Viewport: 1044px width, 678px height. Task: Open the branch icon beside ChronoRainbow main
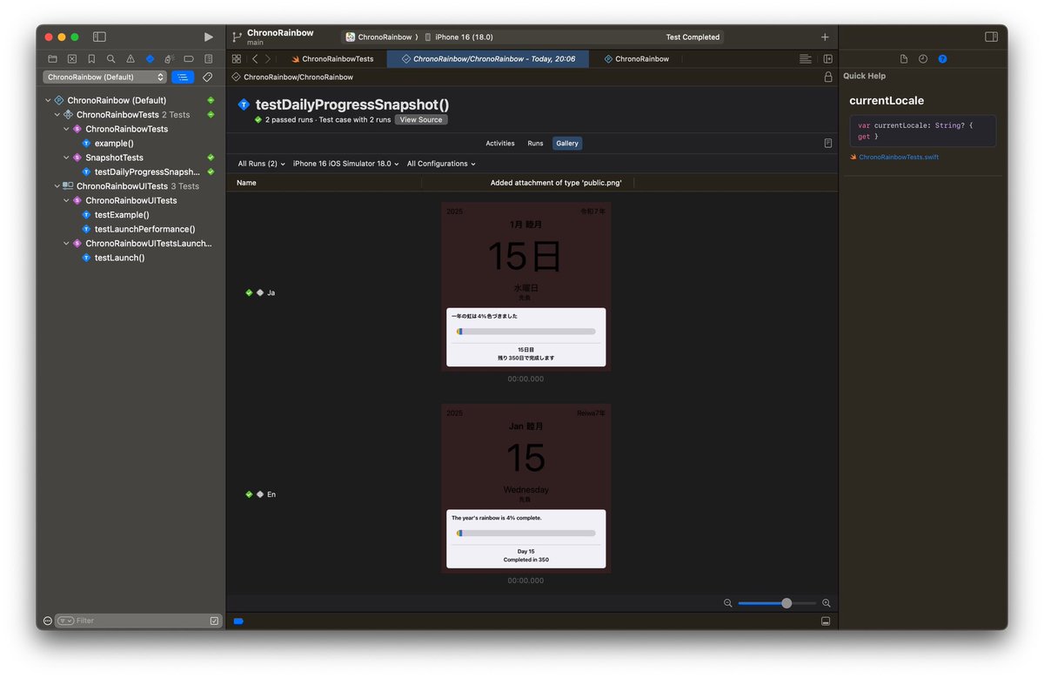(x=237, y=37)
